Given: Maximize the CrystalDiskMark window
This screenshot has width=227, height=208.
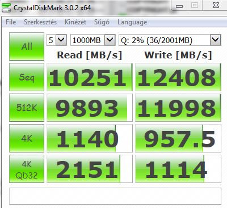Looking at the screenshot, I should 195,5.
